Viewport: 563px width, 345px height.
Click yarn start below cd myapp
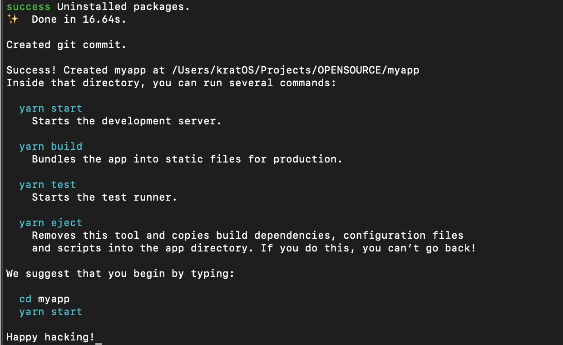[50, 312]
